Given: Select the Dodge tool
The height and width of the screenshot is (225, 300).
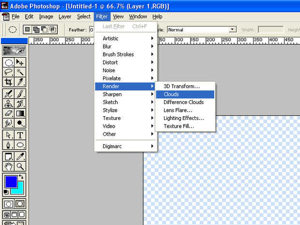Looking at the screenshot, I should [20, 123].
